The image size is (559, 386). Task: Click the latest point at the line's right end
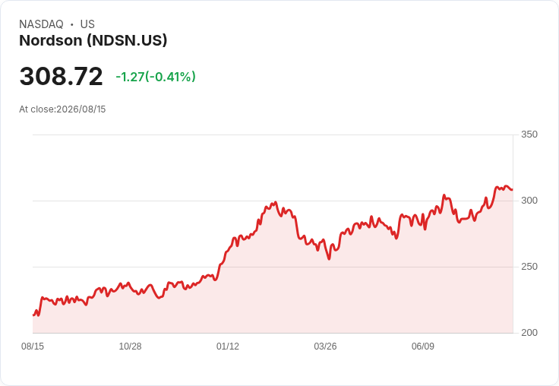point(513,189)
